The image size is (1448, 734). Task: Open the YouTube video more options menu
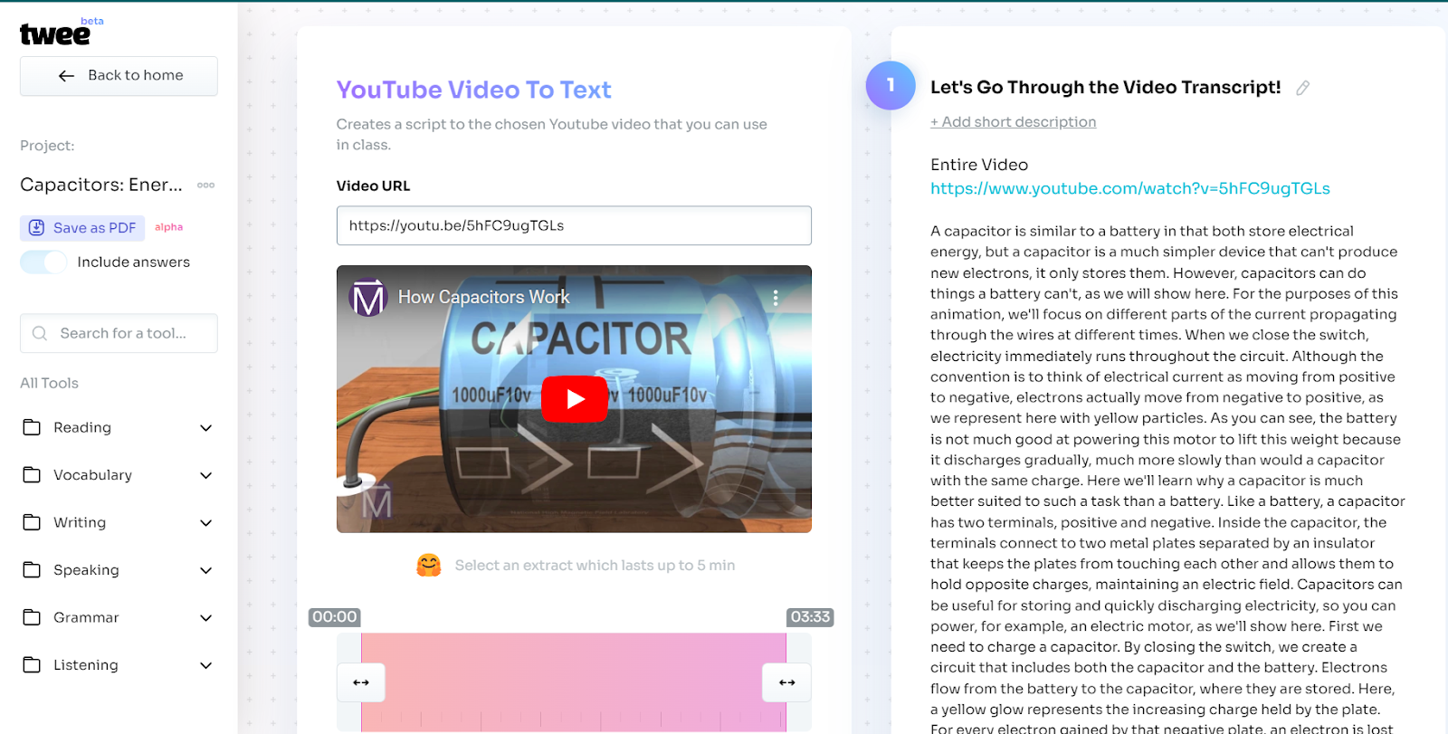point(776,297)
